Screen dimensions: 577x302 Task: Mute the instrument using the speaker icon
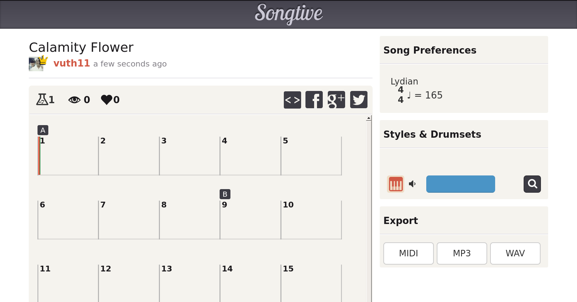(x=412, y=184)
